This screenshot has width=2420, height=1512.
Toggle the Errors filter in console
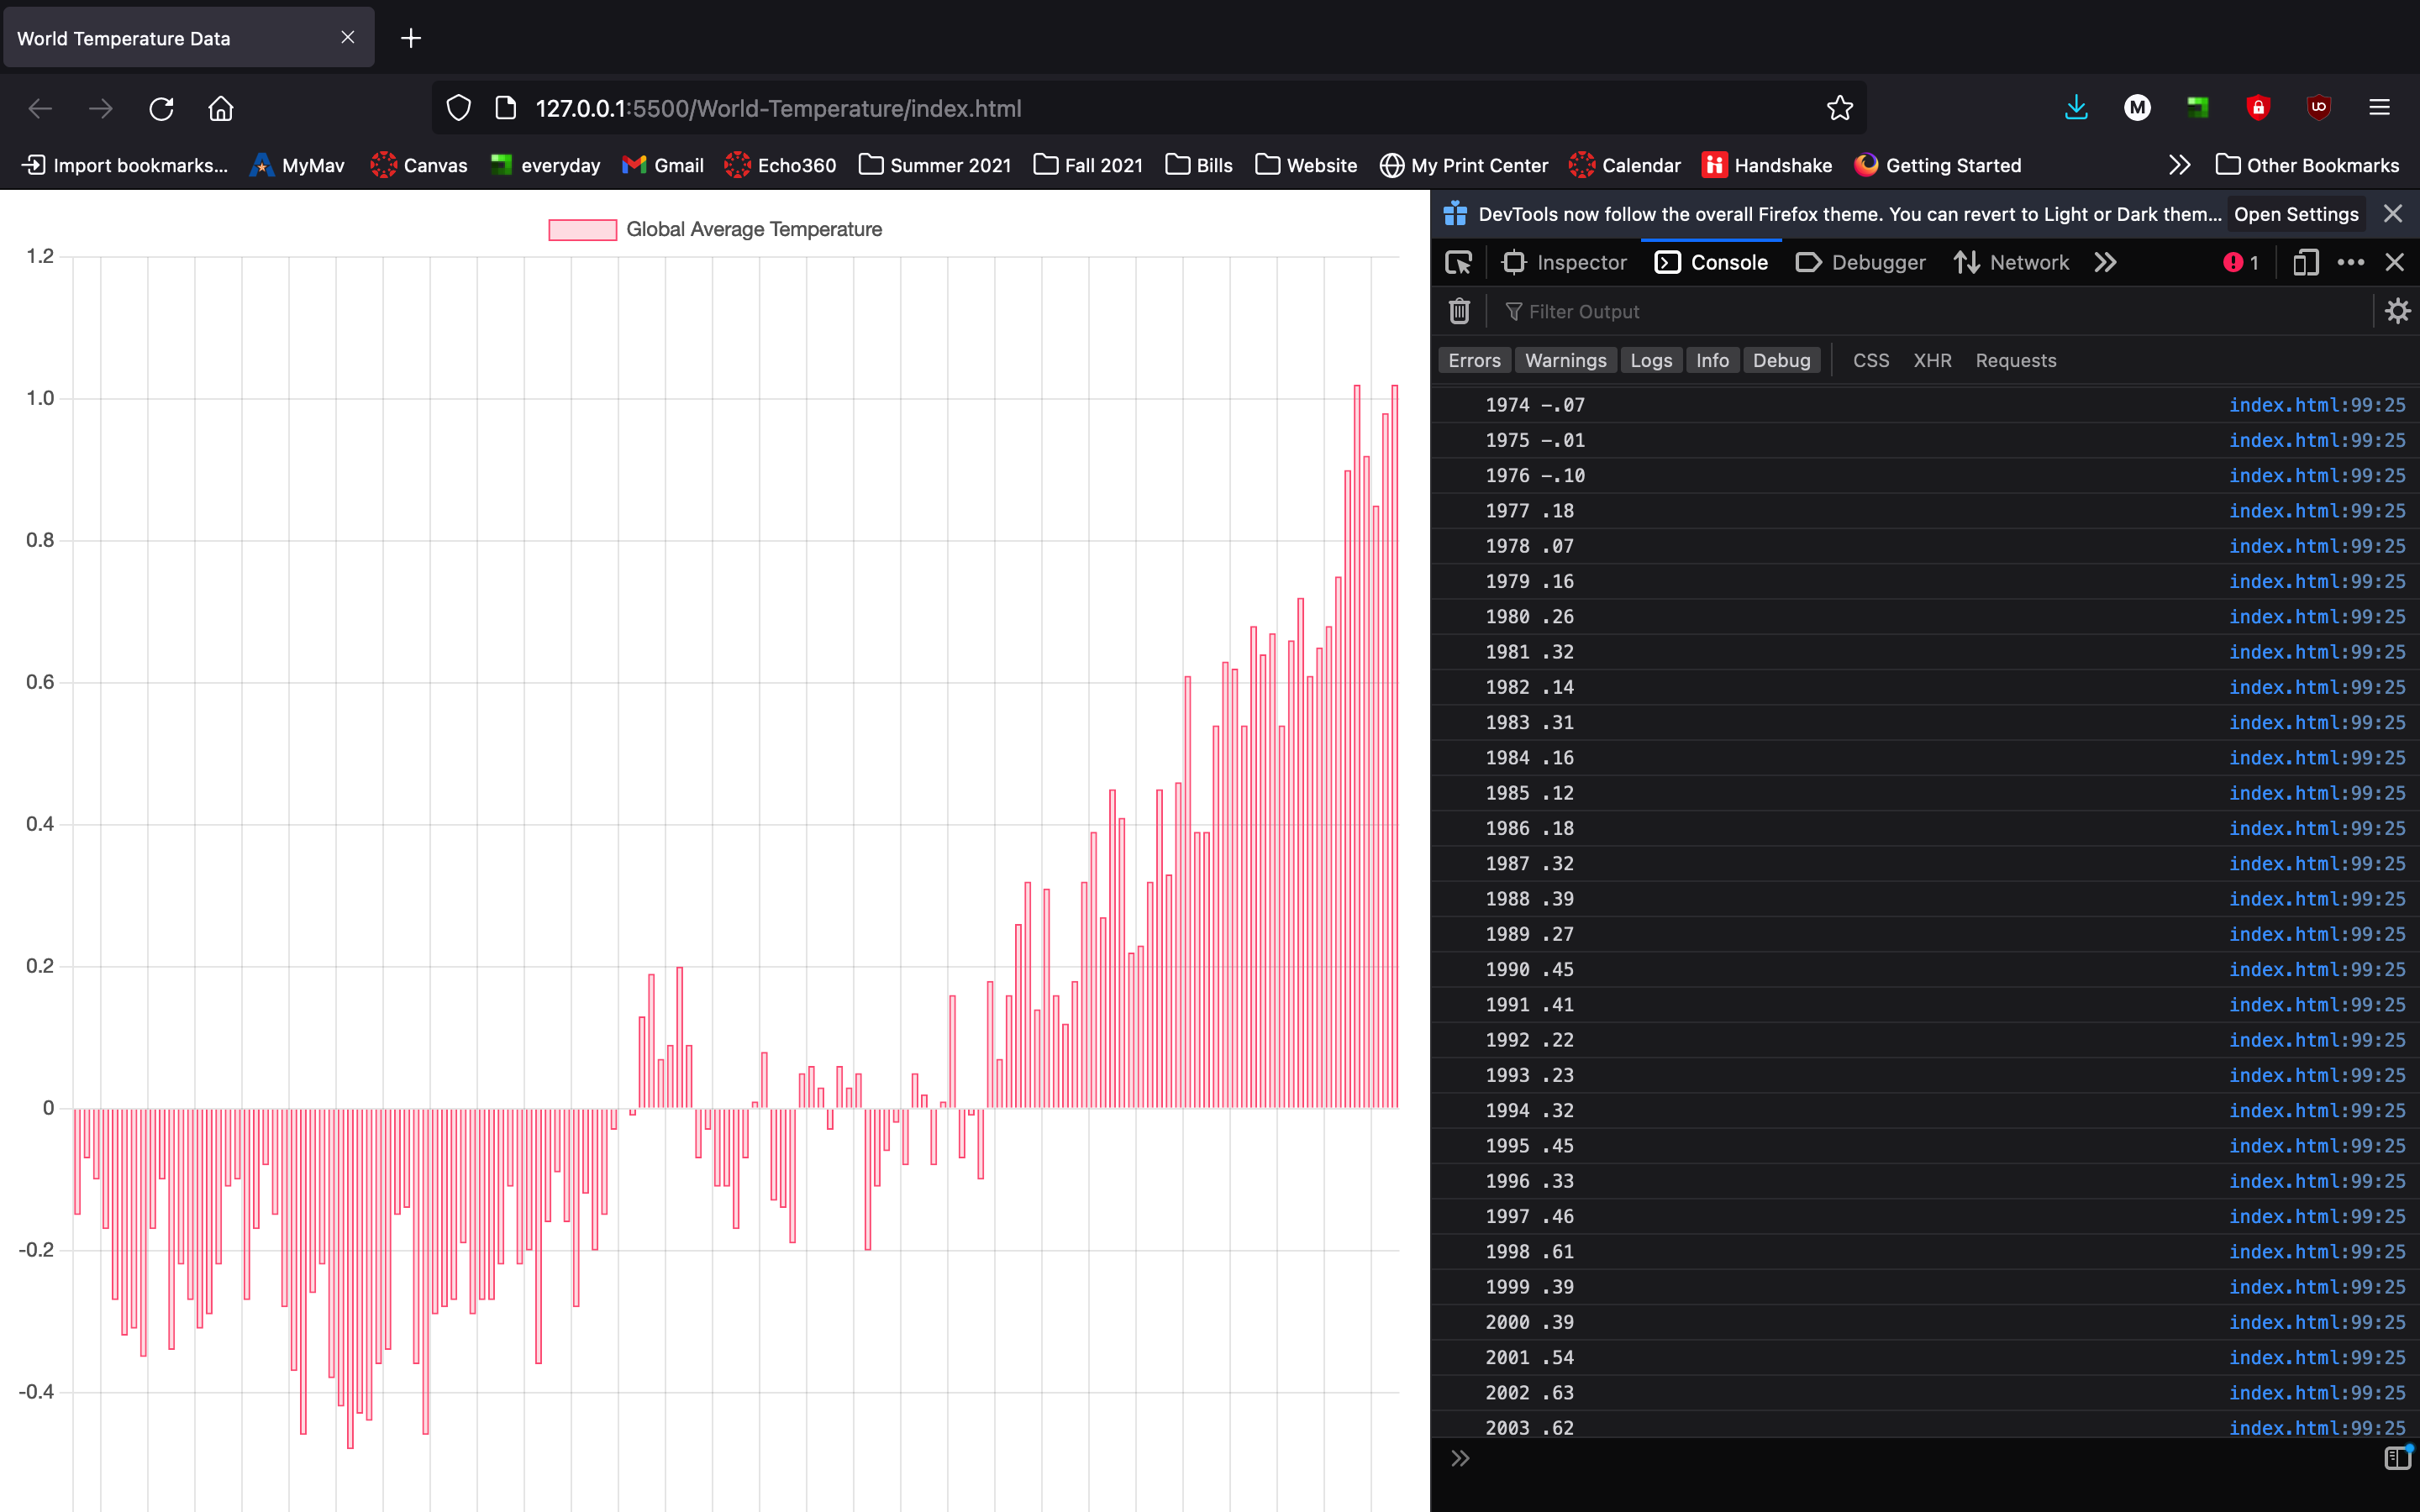[x=1474, y=360]
